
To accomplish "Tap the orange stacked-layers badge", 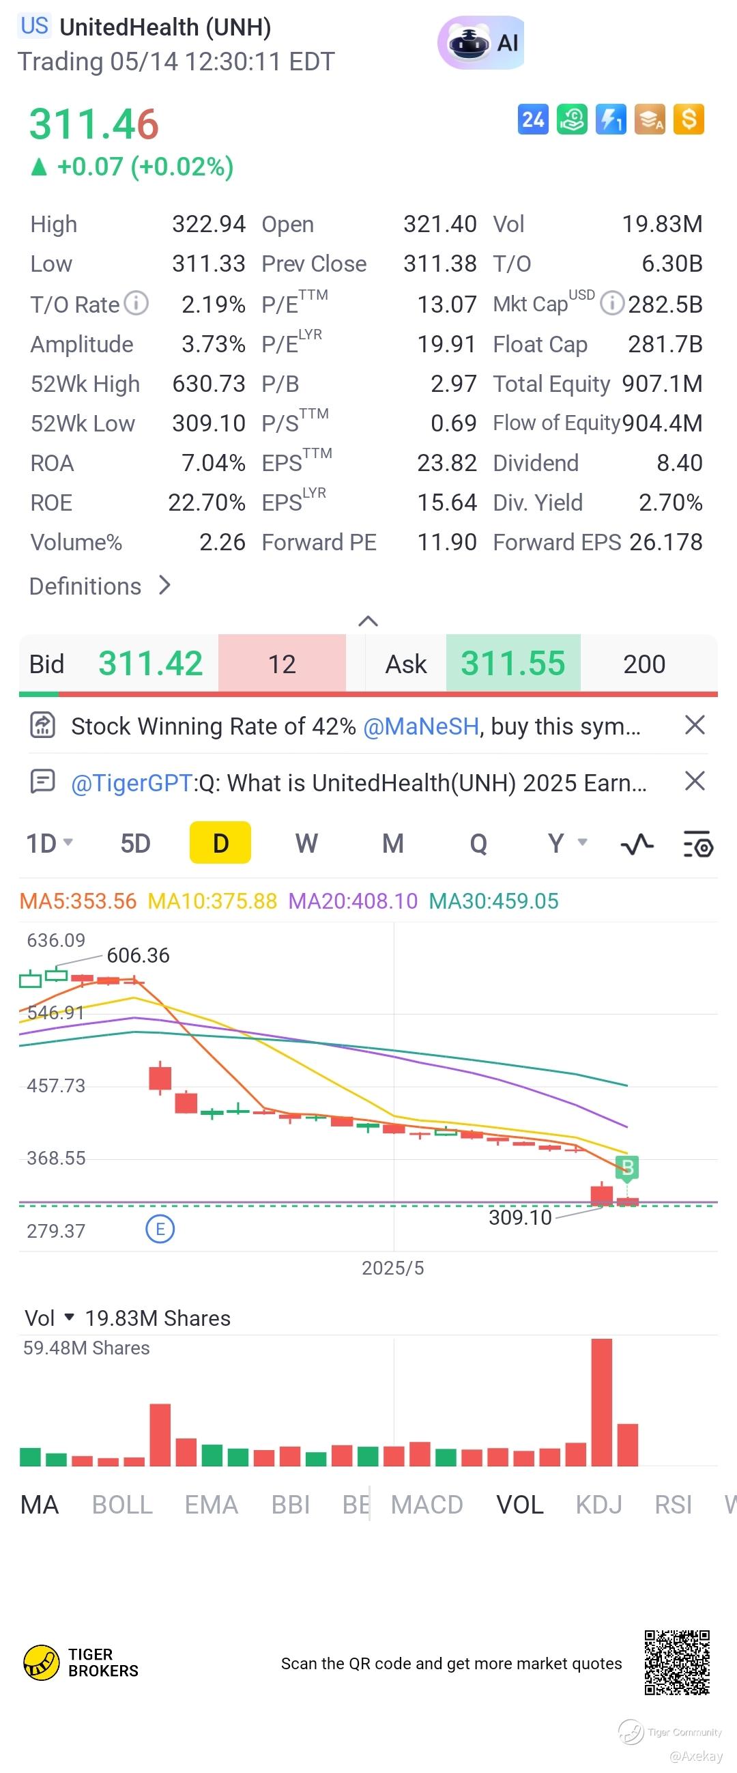I will [650, 119].
